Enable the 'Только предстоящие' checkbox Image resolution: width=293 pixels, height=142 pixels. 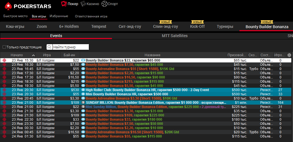point(4,47)
